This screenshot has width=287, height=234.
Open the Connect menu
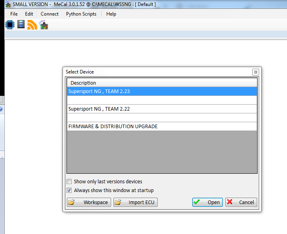click(x=49, y=14)
